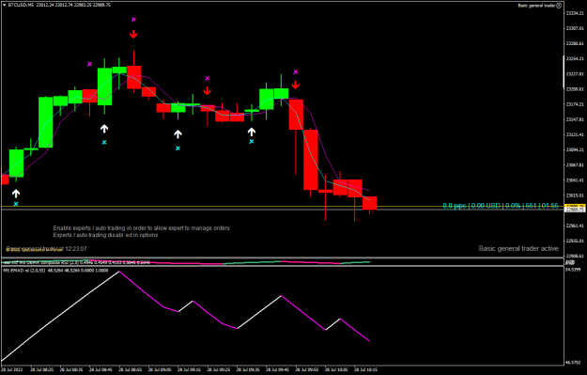Select the leftmost white up arrow signal
Viewport: 587px width, 375px height.
pos(16,194)
